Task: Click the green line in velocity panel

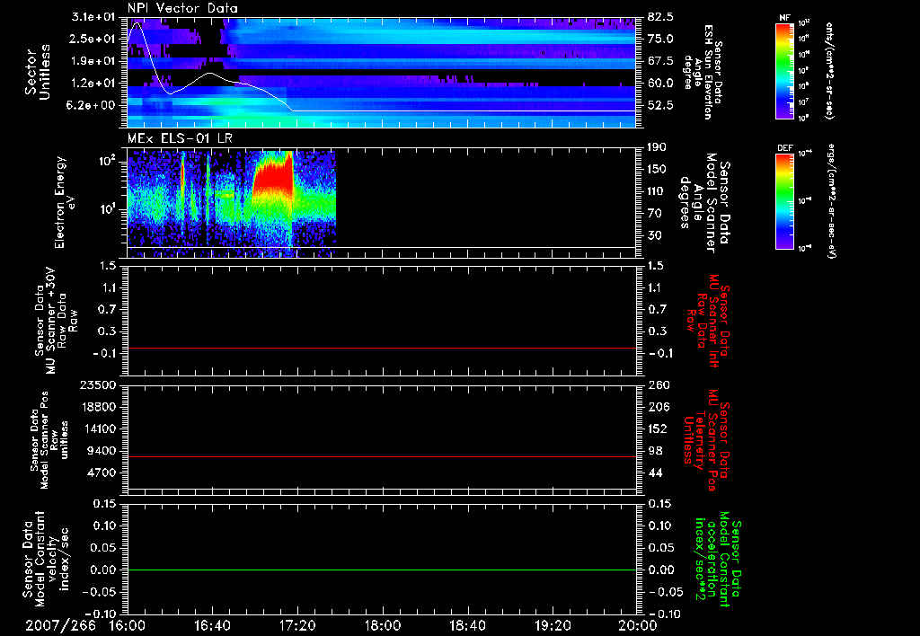Action: pyautogui.click(x=381, y=570)
